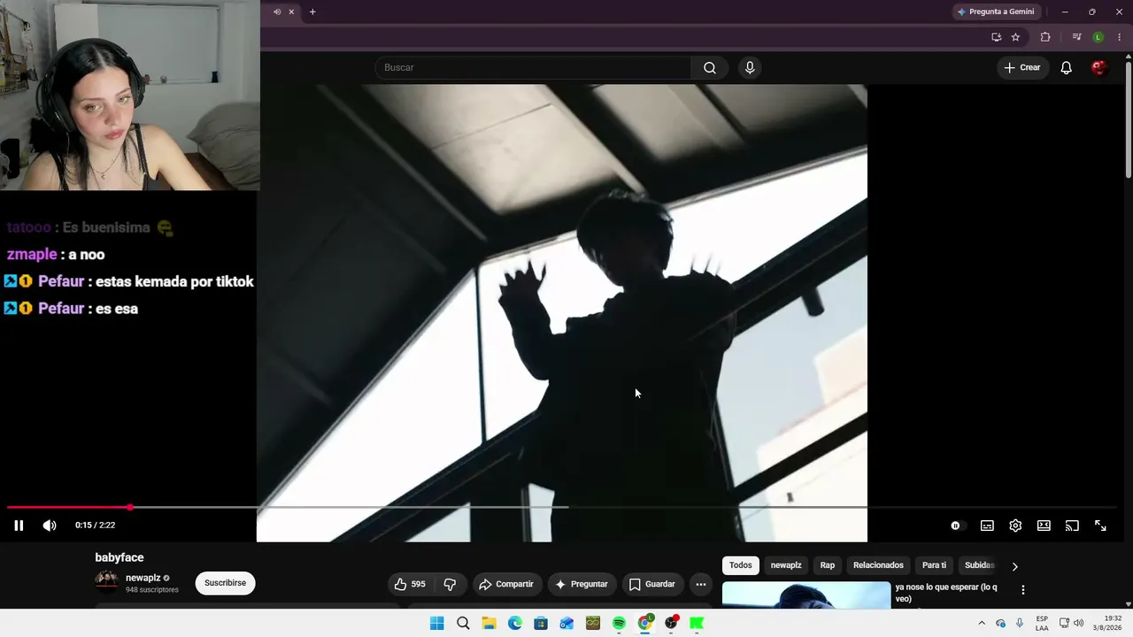
Task: Save video with the Guardar button
Action: click(x=651, y=584)
